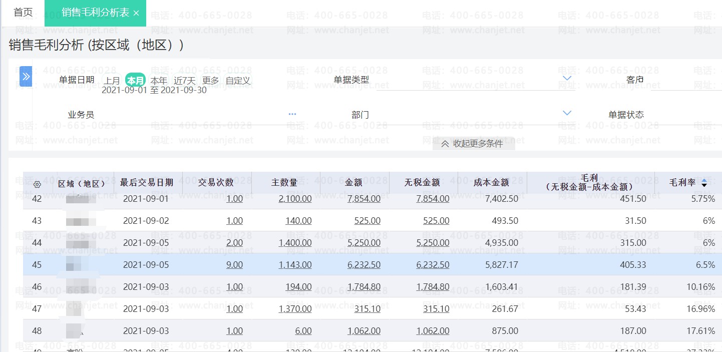Click margin 16.96% in row 47
The height and width of the screenshot is (352, 722).
pyautogui.click(x=700, y=309)
